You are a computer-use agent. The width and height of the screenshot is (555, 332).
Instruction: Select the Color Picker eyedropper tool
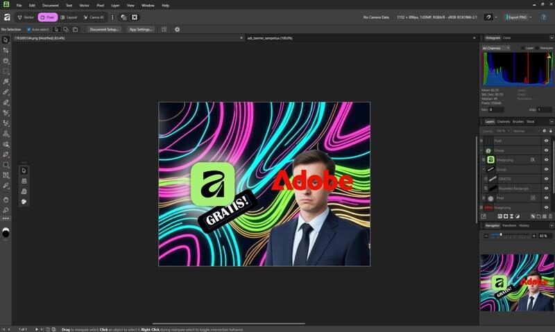[x=6, y=186]
